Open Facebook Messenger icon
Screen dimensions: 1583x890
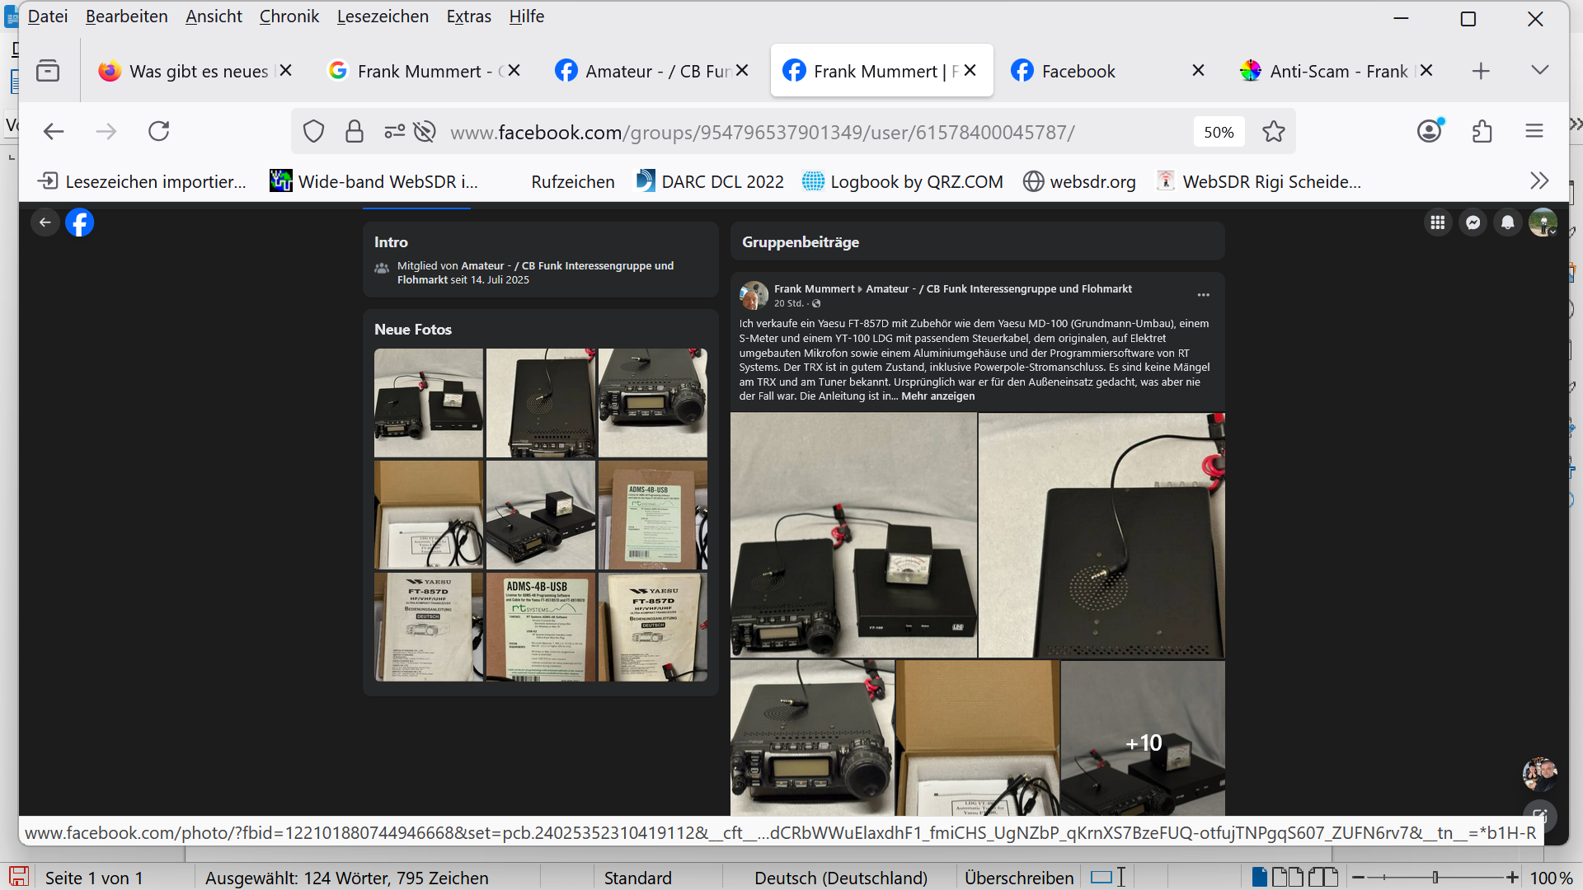tap(1473, 222)
